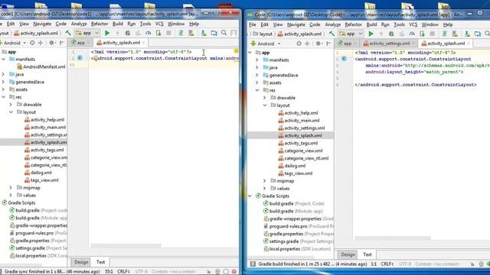Start debugging the app in the code1 window
The width and height of the screenshot is (490, 275).
click(128, 33)
